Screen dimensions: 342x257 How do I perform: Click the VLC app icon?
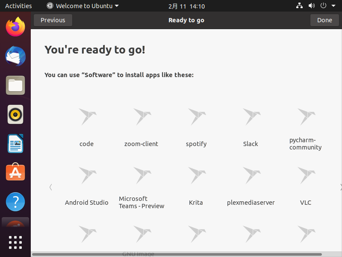[307, 176]
